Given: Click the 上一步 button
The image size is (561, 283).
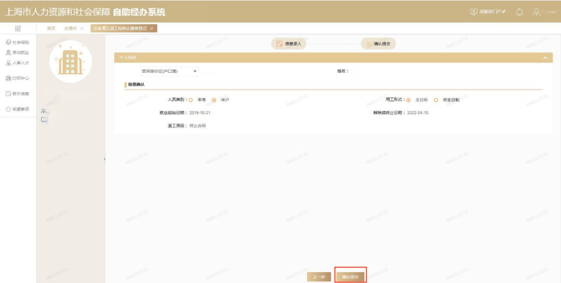Looking at the screenshot, I should (319, 277).
